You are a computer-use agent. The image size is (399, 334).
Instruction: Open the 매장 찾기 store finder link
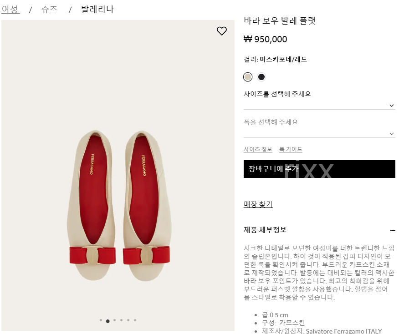pos(258,205)
